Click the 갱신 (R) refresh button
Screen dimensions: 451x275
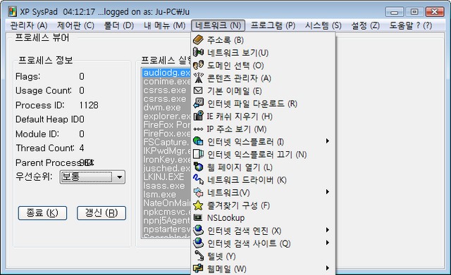point(101,213)
